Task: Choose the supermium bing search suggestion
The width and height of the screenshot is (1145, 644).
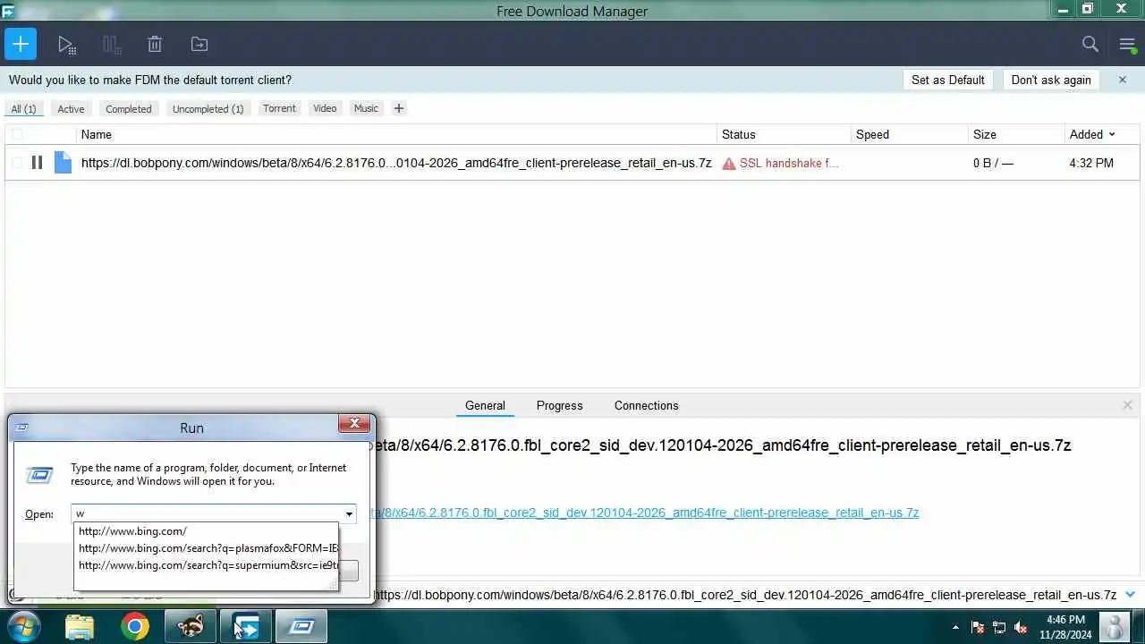Action: (x=207, y=565)
